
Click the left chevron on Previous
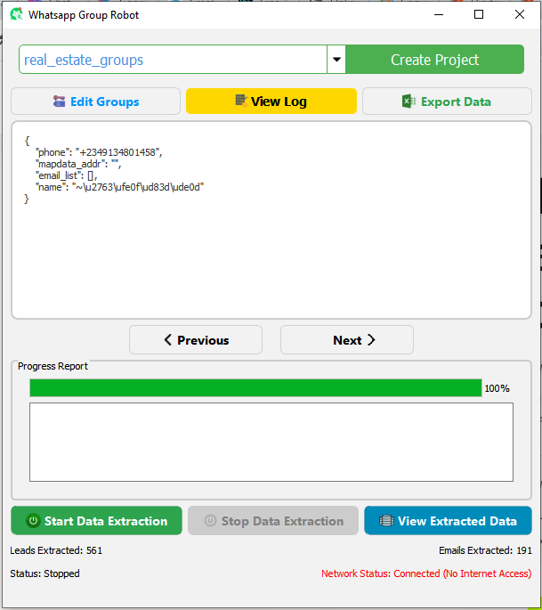click(x=167, y=339)
